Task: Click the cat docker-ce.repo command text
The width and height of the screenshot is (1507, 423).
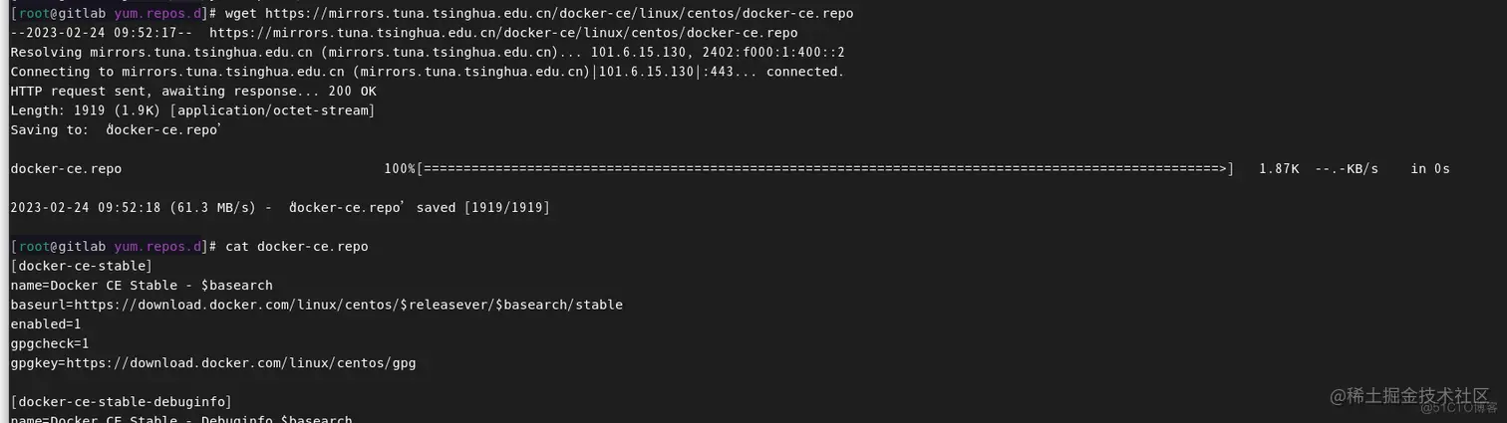Action: click(x=297, y=246)
